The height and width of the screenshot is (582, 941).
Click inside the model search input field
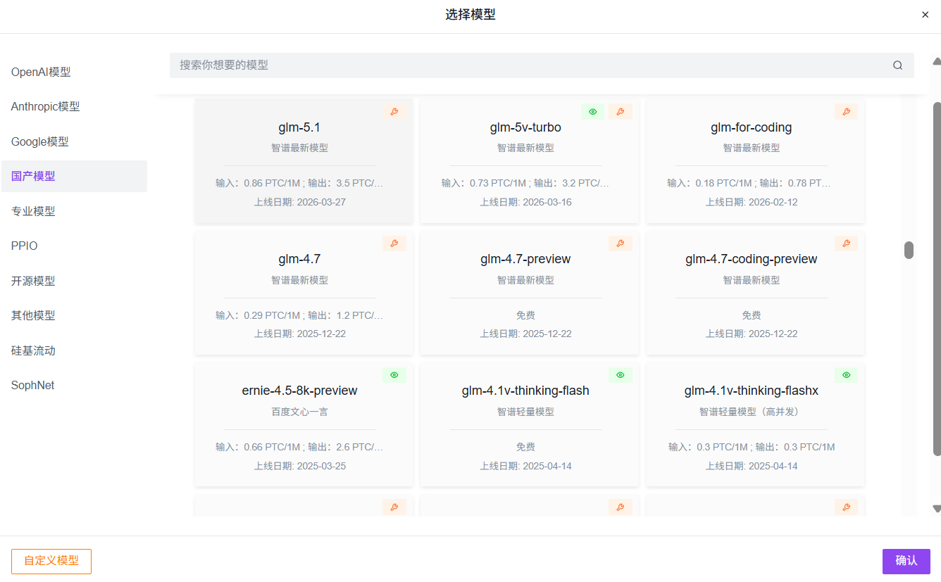click(x=493, y=65)
